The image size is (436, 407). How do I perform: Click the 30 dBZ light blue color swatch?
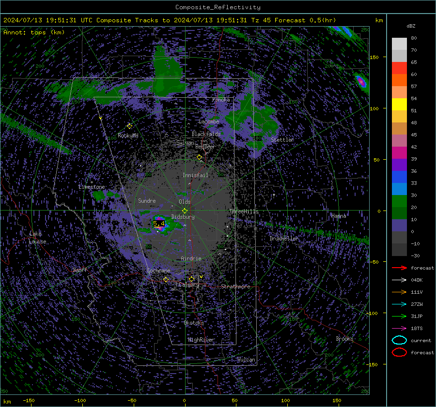coord(399,189)
